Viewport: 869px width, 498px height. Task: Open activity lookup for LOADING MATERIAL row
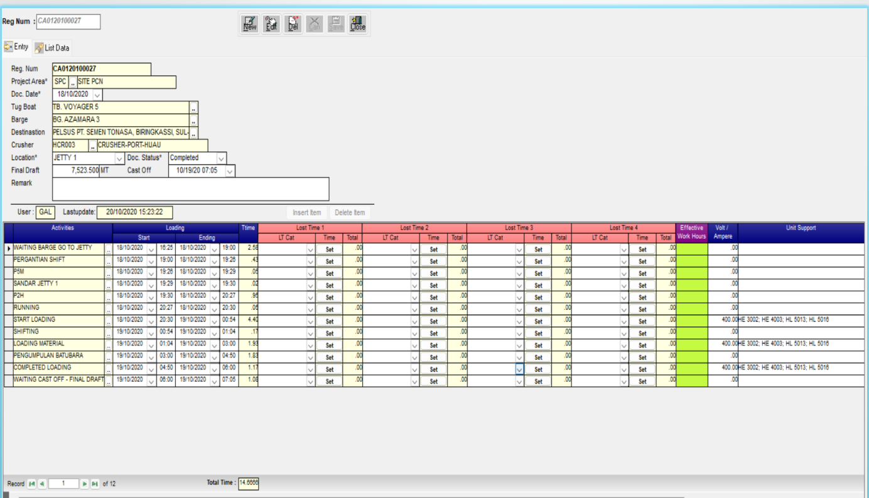point(109,344)
